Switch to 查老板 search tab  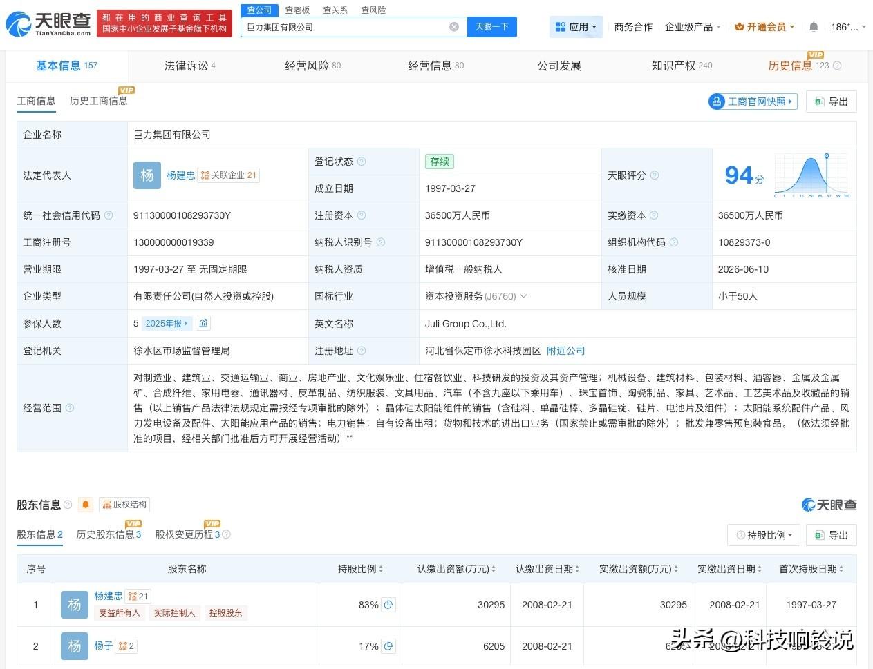click(297, 10)
